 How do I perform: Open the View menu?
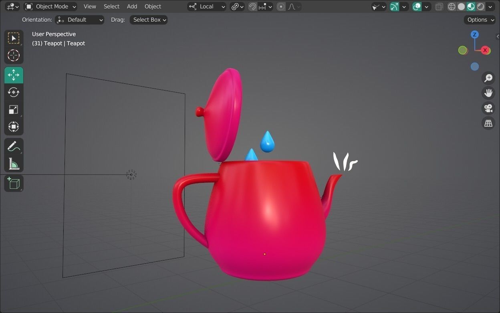89,6
